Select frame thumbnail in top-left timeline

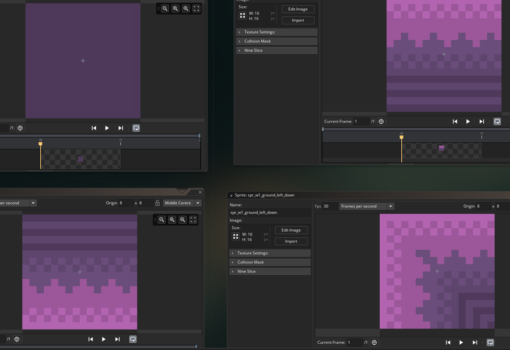[80, 159]
